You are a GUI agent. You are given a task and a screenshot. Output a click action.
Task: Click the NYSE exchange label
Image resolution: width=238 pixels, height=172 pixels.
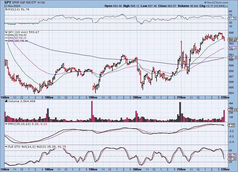pos(41,3)
